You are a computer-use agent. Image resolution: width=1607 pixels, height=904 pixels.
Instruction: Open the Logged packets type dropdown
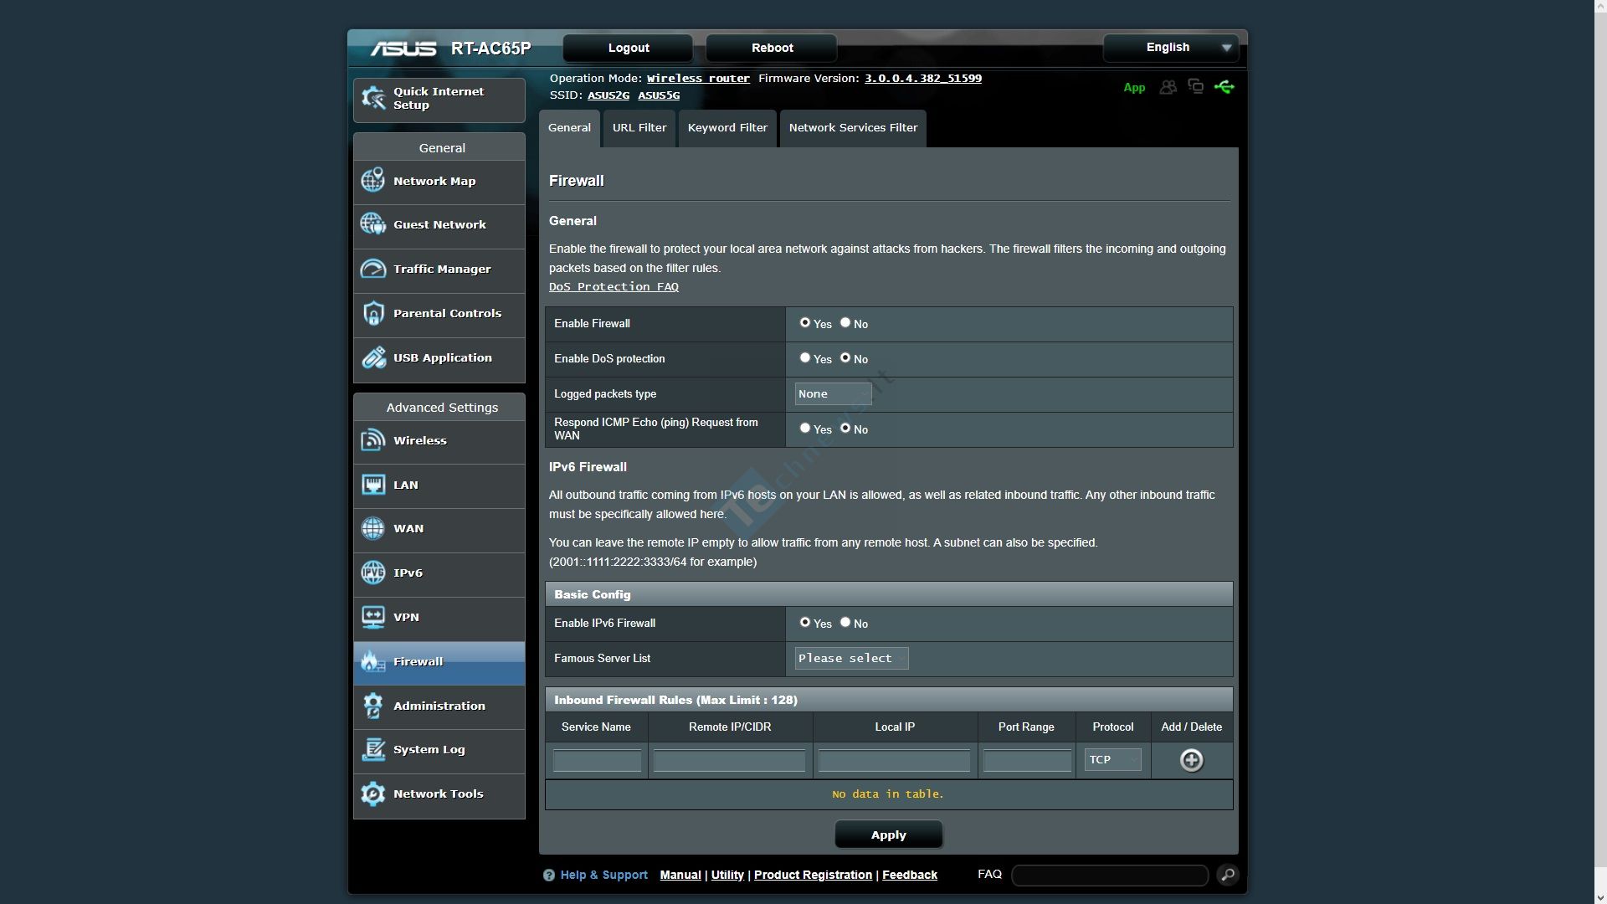(x=833, y=393)
